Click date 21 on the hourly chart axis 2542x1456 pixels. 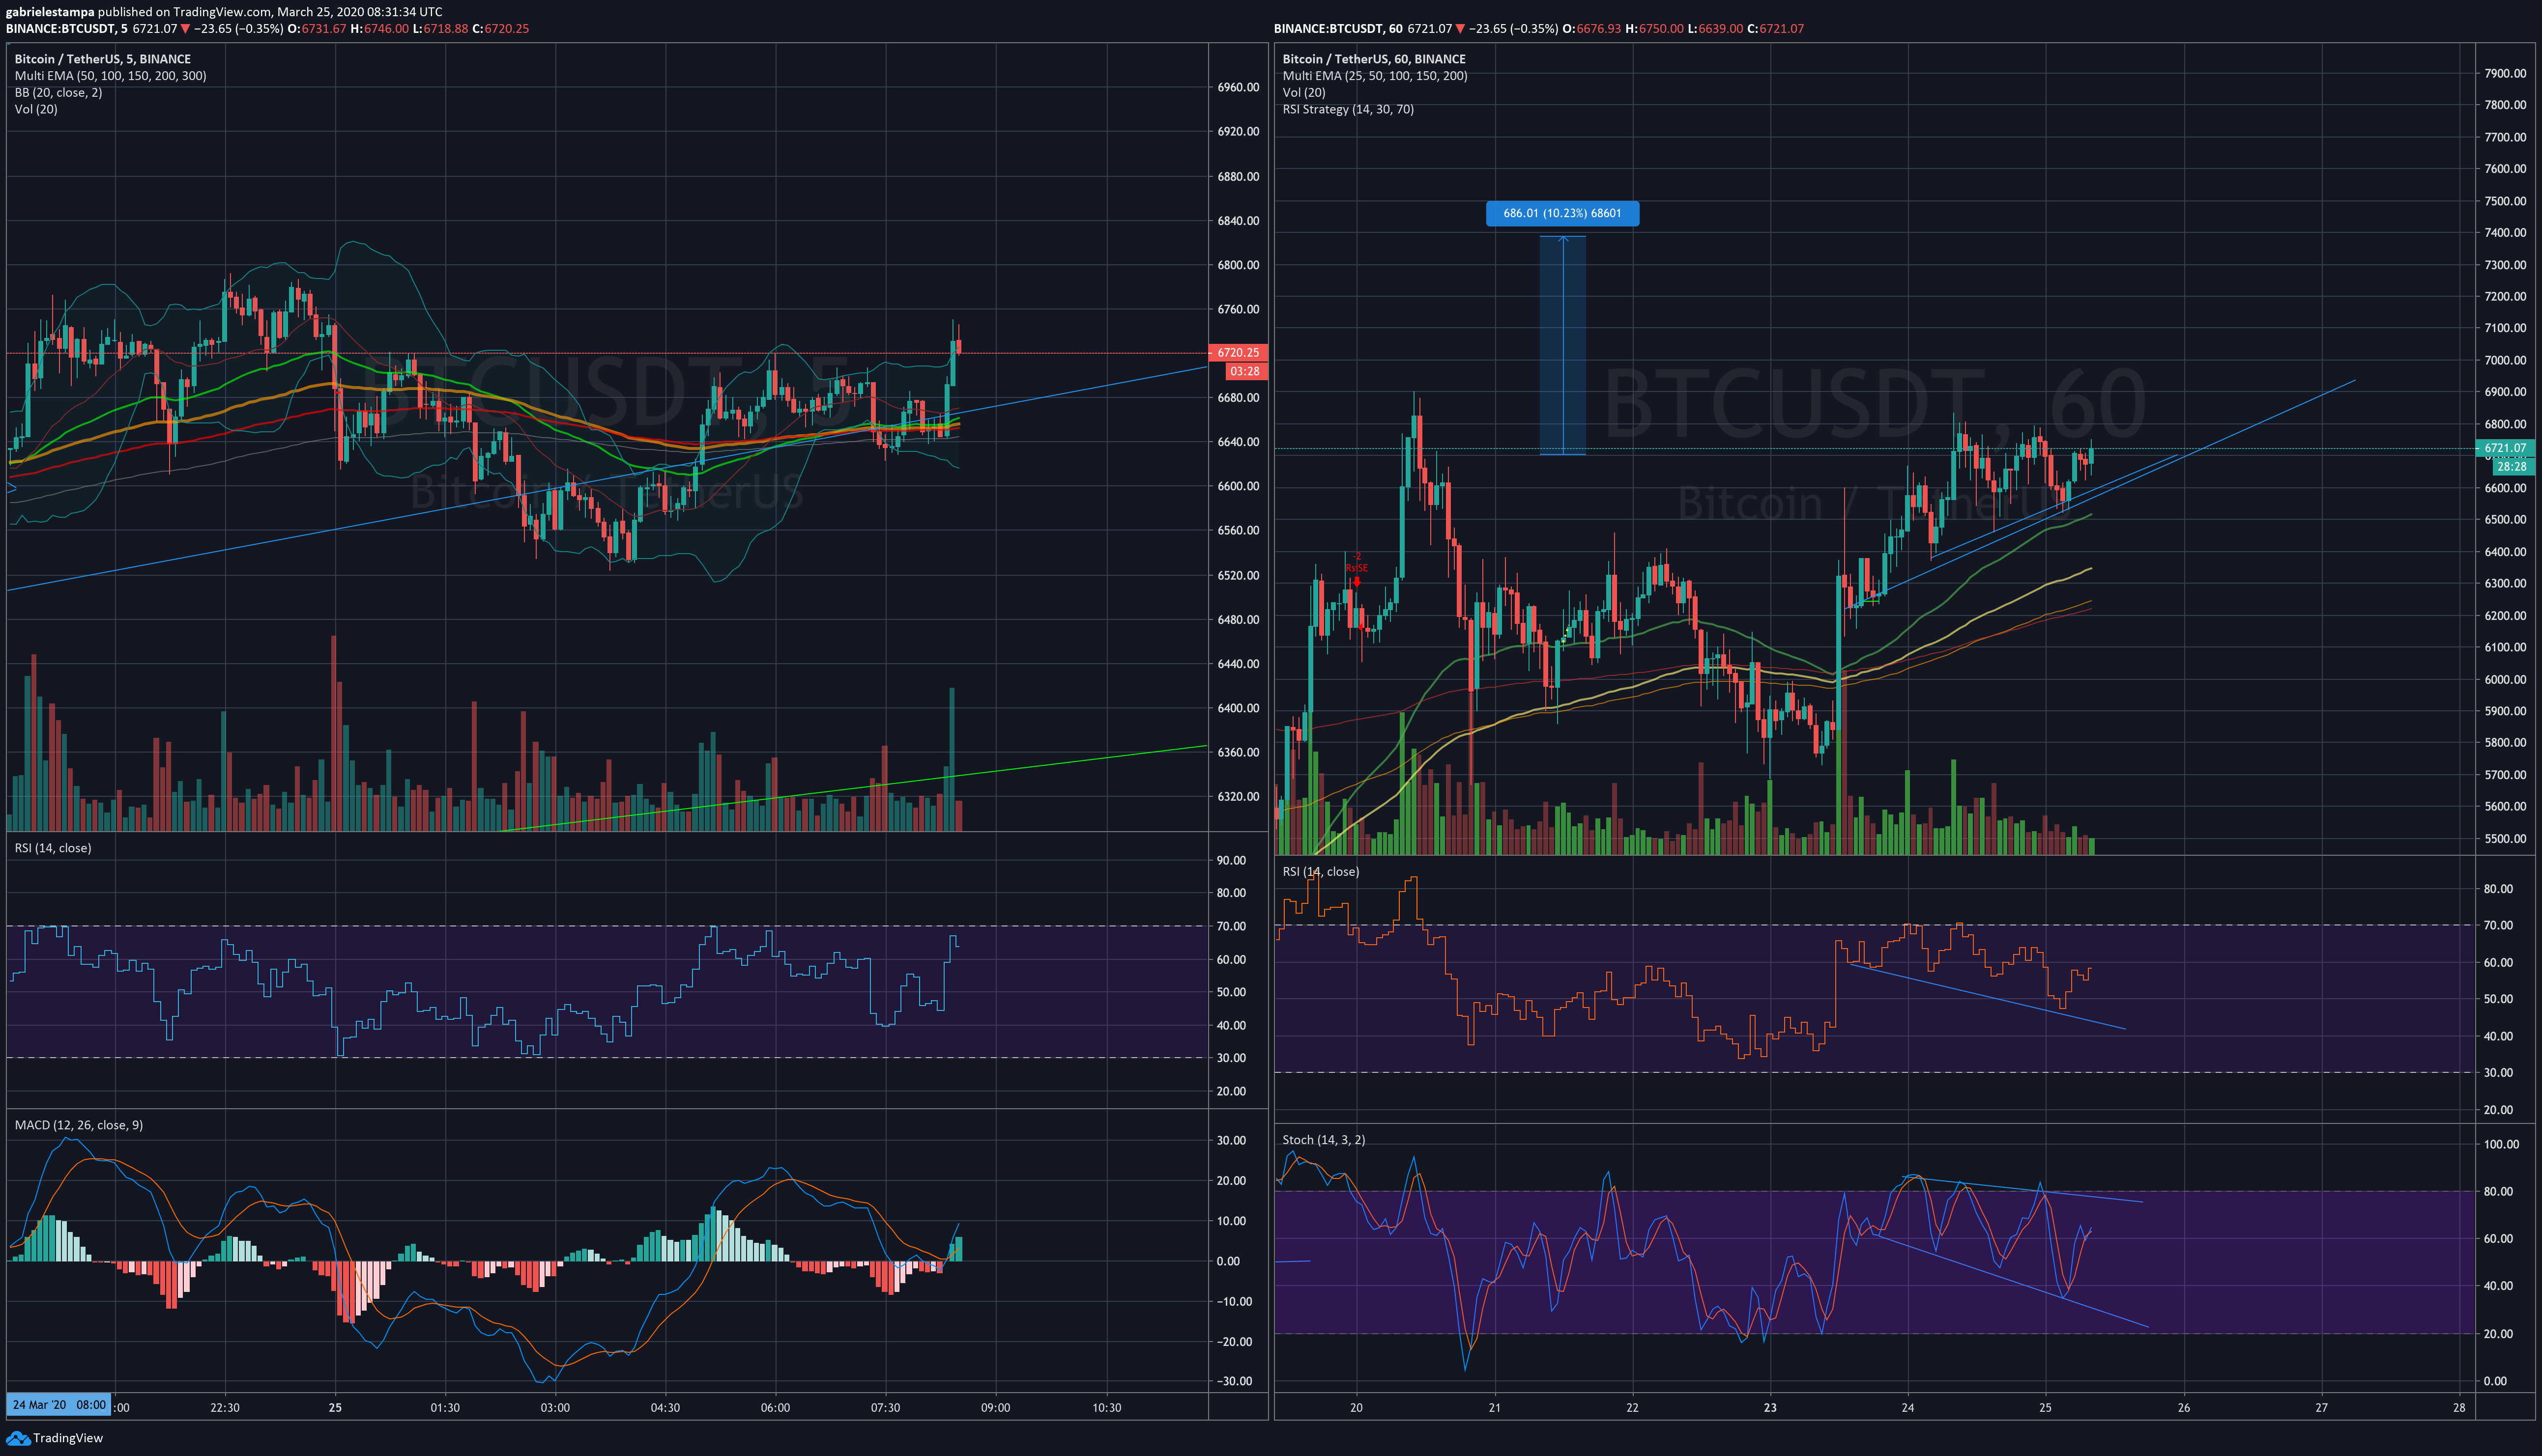1495,1408
